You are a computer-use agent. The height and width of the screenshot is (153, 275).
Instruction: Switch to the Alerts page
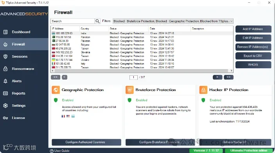[24, 81]
